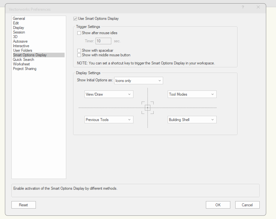
Task: Open the Building Shell dropdown
Action: tap(192, 120)
